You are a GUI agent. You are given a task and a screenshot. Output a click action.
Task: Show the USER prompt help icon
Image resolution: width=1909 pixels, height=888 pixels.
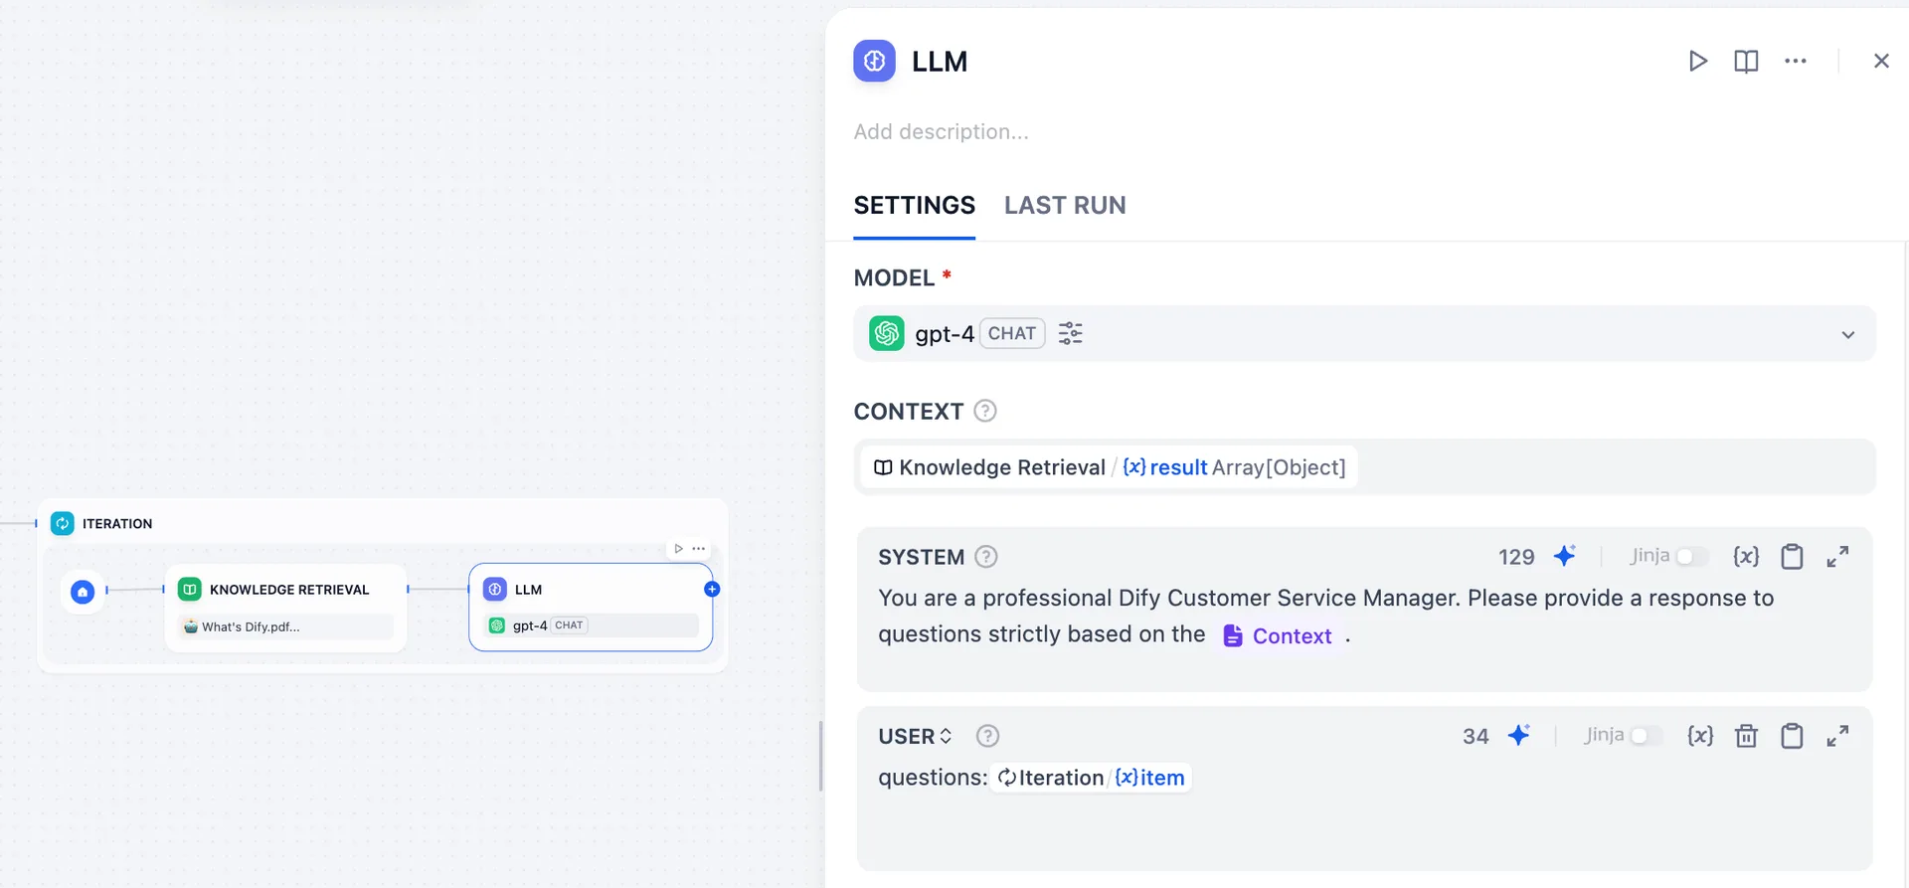click(987, 736)
